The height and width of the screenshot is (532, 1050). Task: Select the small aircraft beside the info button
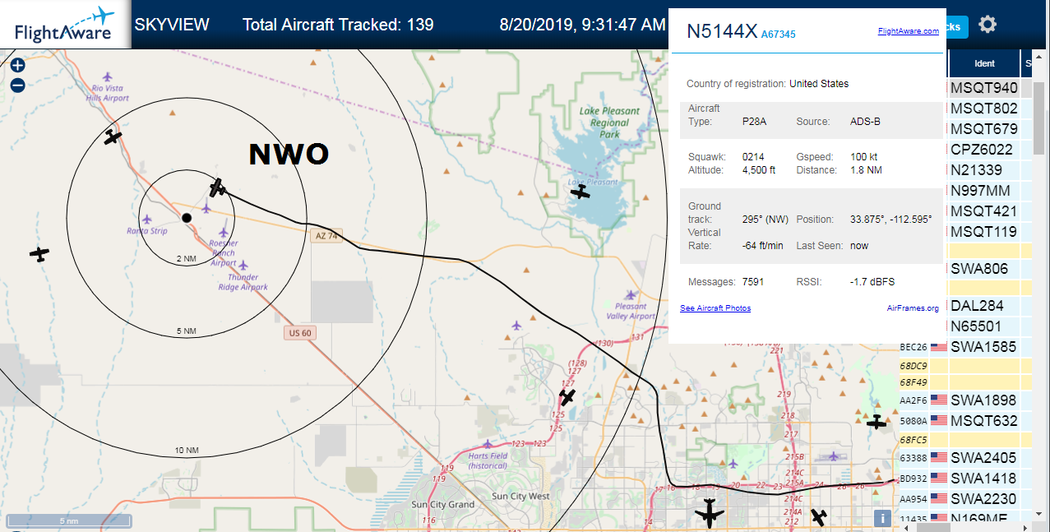tap(819, 517)
